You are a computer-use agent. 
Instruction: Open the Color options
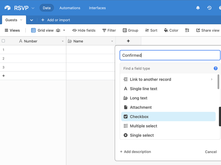click(x=171, y=30)
